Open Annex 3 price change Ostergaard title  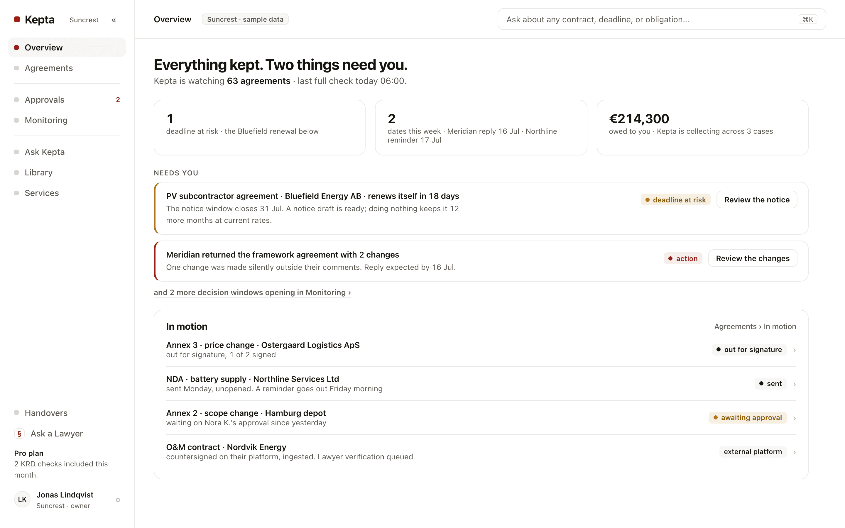[x=263, y=345]
